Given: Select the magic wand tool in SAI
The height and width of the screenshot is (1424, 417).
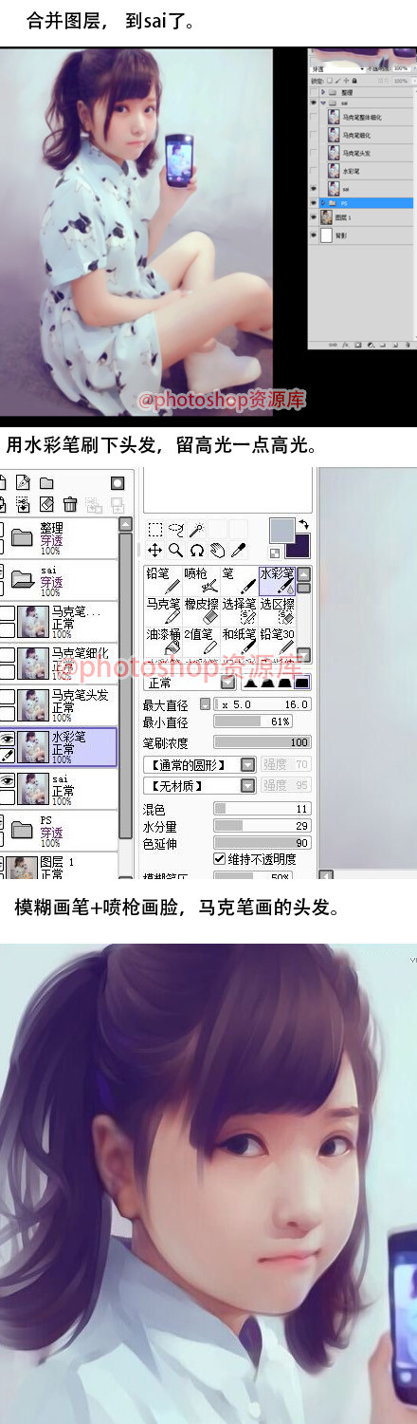Looking at the screenshot, I should point(196,530).
